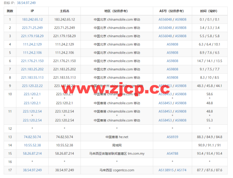Open IP link 221.179.158.29 in hop 3
Screen dimensions: 233x178
coord(32,36)
